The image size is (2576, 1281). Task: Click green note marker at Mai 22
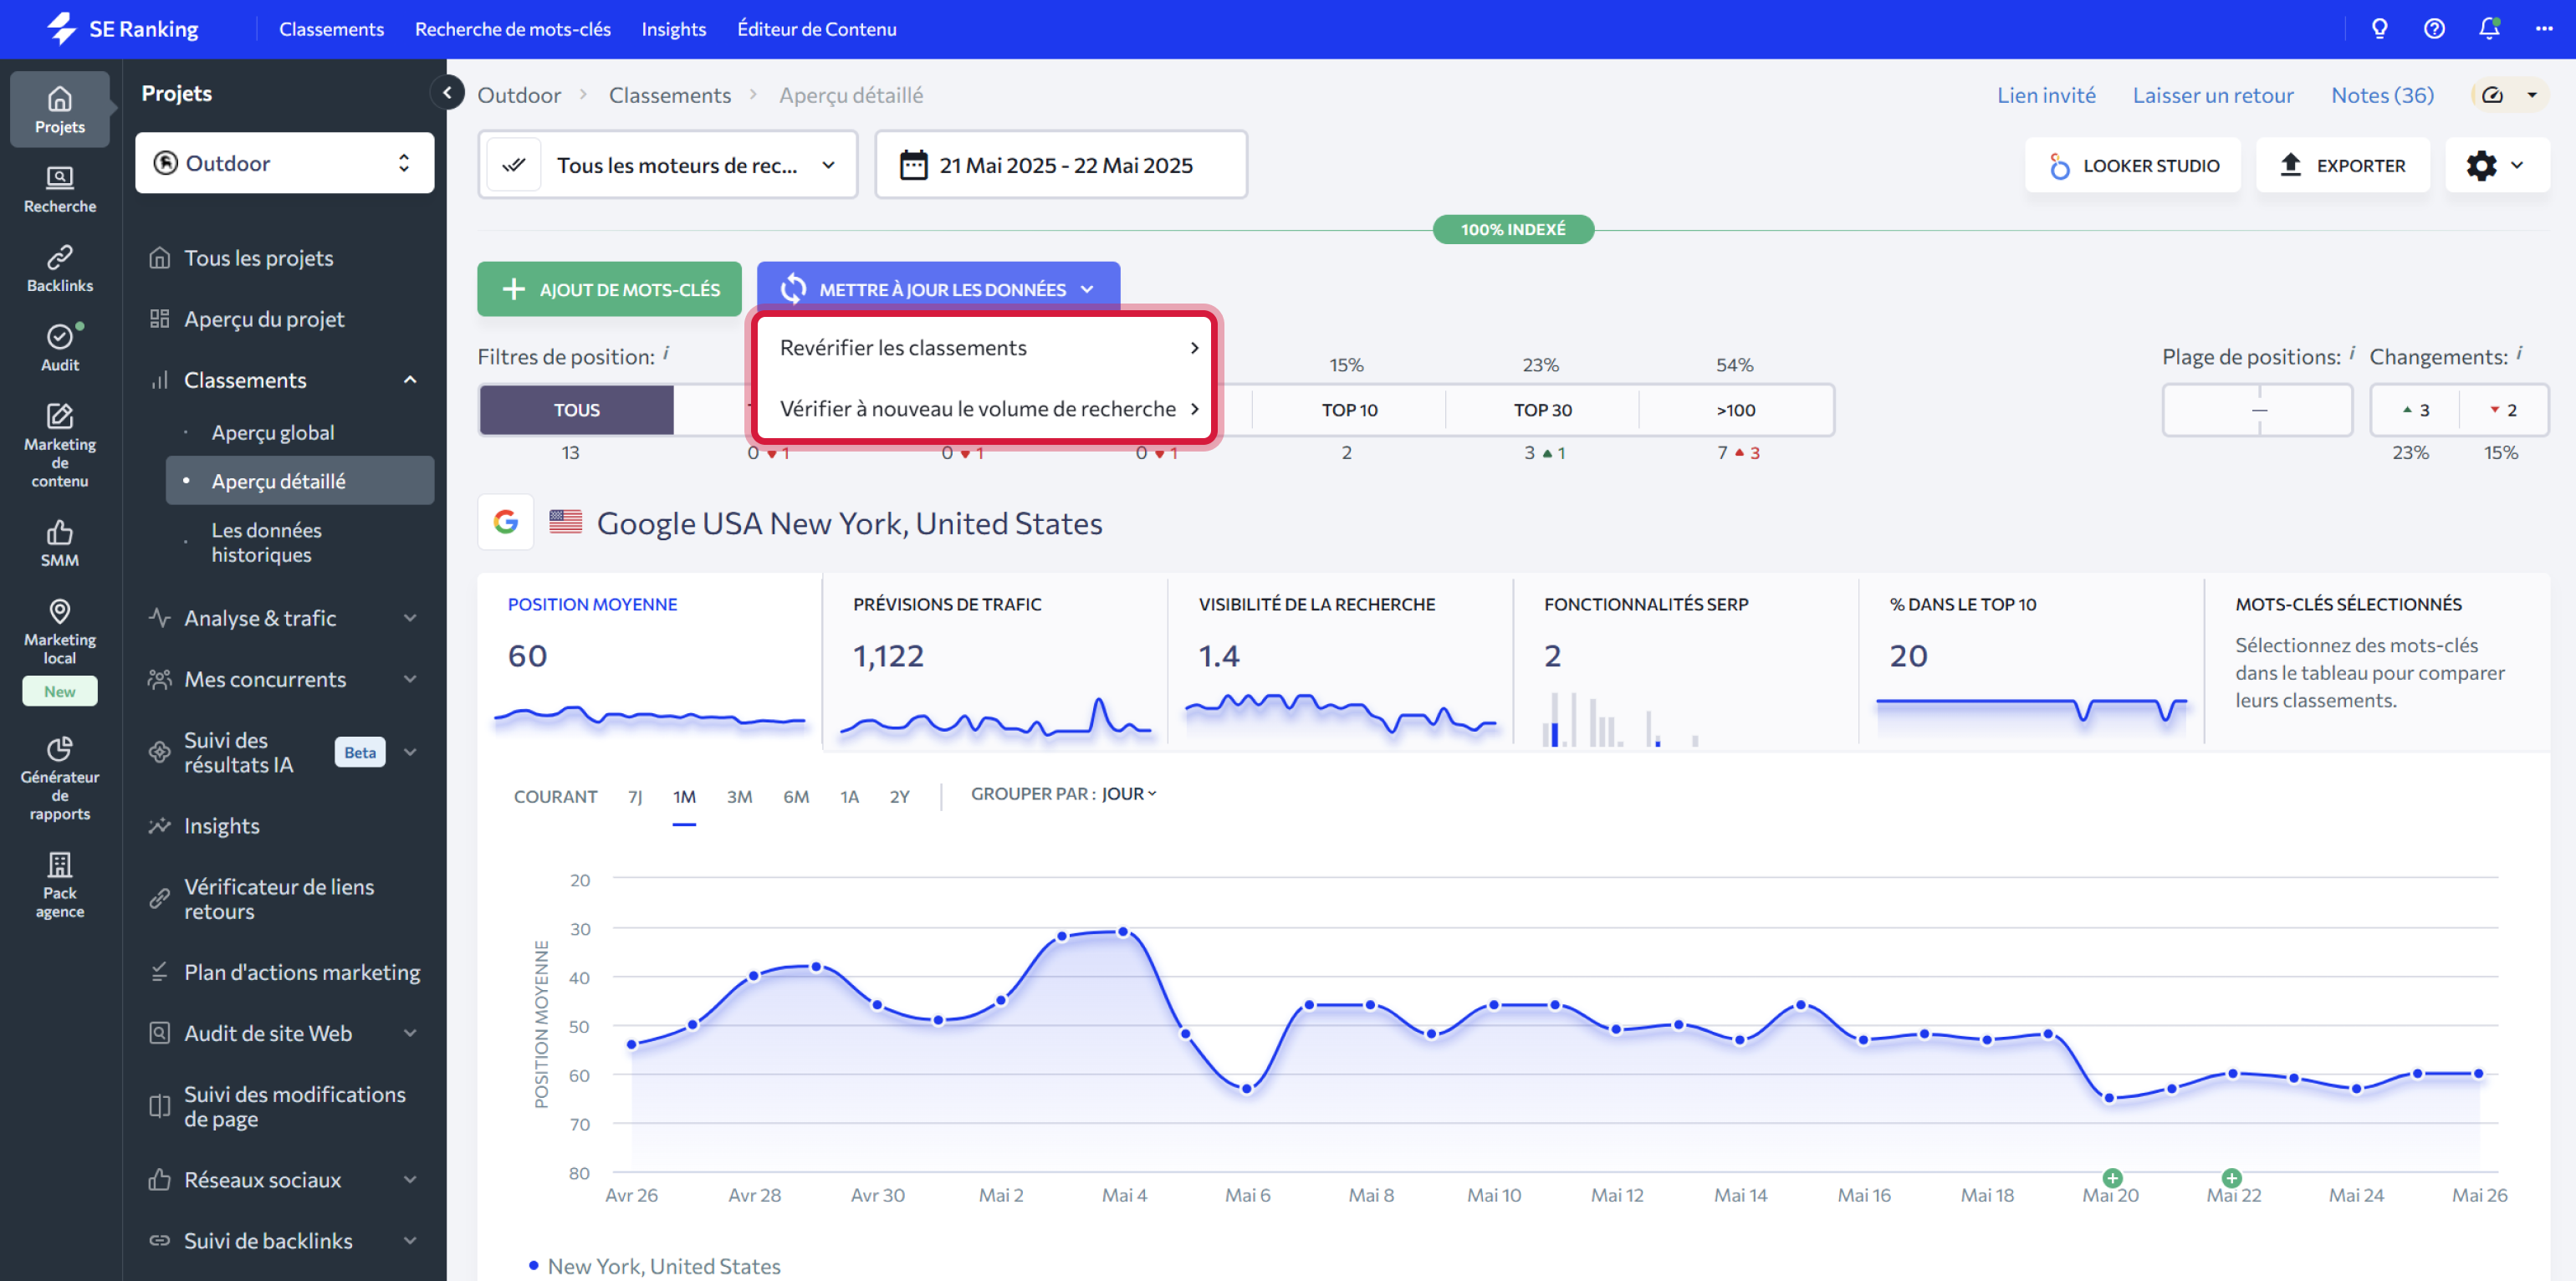tap(2231, 1177)
